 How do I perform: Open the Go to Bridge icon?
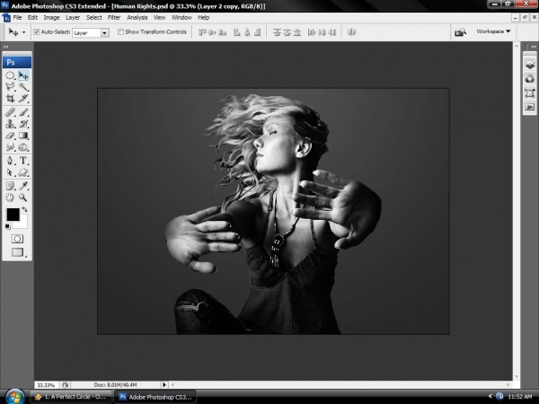click(x=460, y=32)
